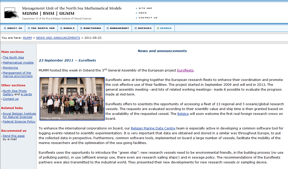The width and height of the screenshot is (288, 169).
Task: Click Send this page link
Action: click(x=14, y=136)
